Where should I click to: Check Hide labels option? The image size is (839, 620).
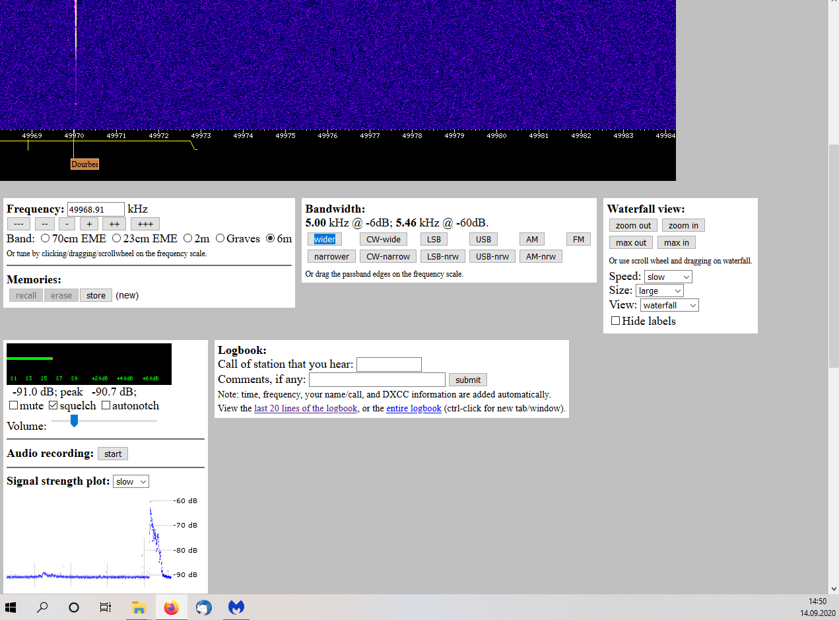tap(615, 321)
